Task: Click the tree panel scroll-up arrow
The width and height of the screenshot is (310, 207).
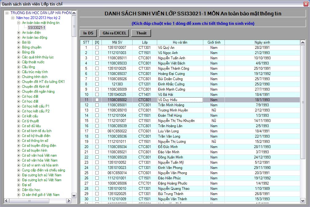Action: click(74, 13)
